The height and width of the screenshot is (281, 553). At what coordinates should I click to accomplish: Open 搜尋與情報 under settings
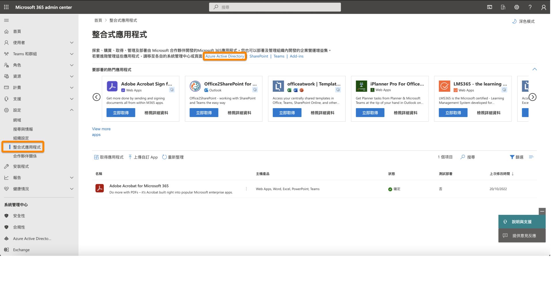[x=23, y=129]
